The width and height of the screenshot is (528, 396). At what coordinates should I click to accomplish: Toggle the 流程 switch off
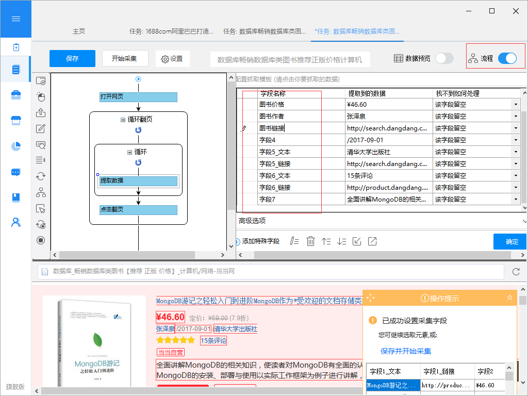click(x=507, y=58)
